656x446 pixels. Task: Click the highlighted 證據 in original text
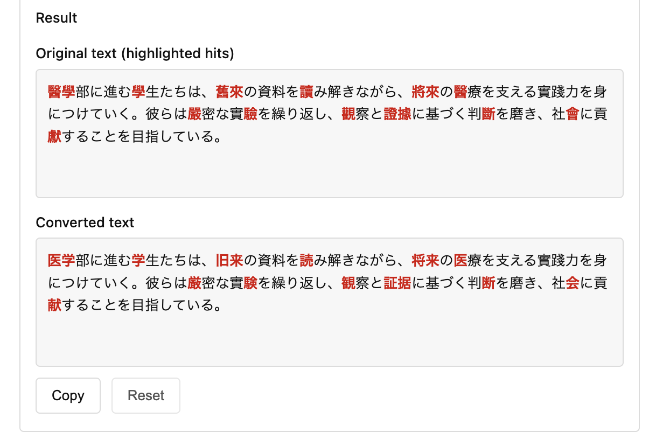tap(397, 114)
